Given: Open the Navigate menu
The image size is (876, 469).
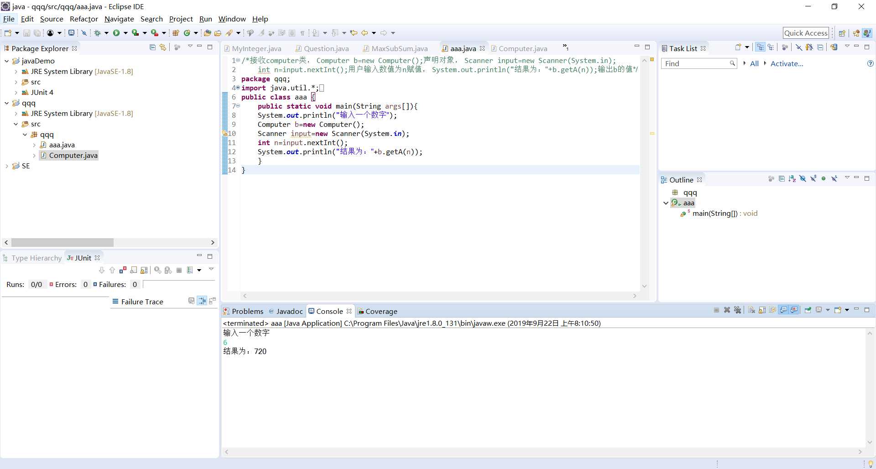Looking at the screenshot, I should tap(119, 19).
